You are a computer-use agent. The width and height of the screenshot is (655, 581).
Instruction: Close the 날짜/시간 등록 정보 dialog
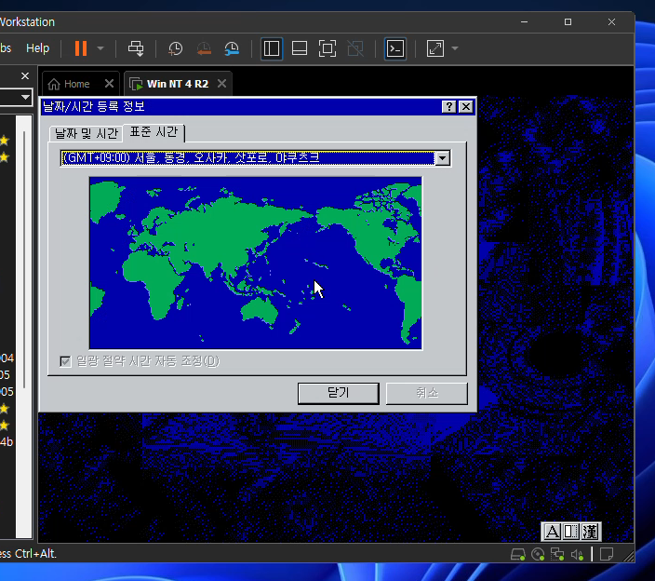point(466,107)
